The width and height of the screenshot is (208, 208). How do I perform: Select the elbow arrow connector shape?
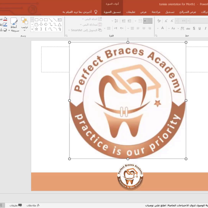coord(50,25)
